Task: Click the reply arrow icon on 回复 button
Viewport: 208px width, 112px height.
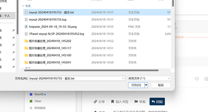Action: [x=153, y=102]
